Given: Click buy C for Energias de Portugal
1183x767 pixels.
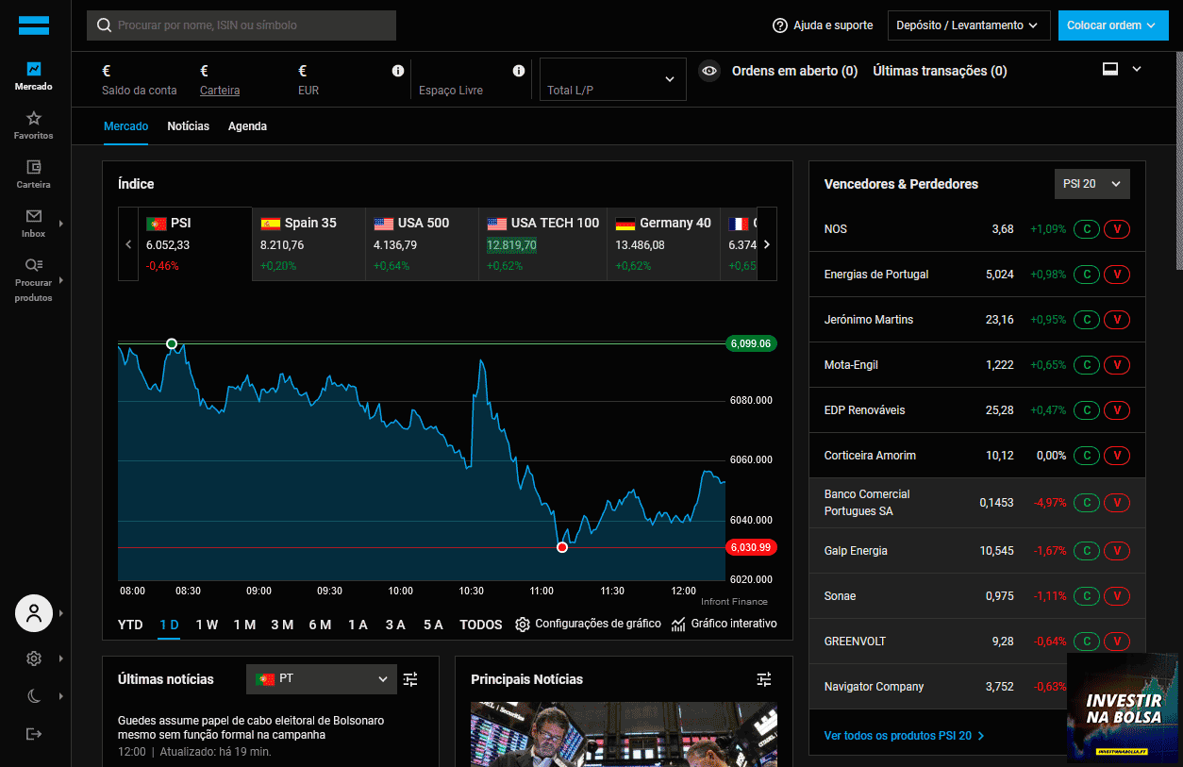Looking at the screenshot, I should click(1087, 275).
